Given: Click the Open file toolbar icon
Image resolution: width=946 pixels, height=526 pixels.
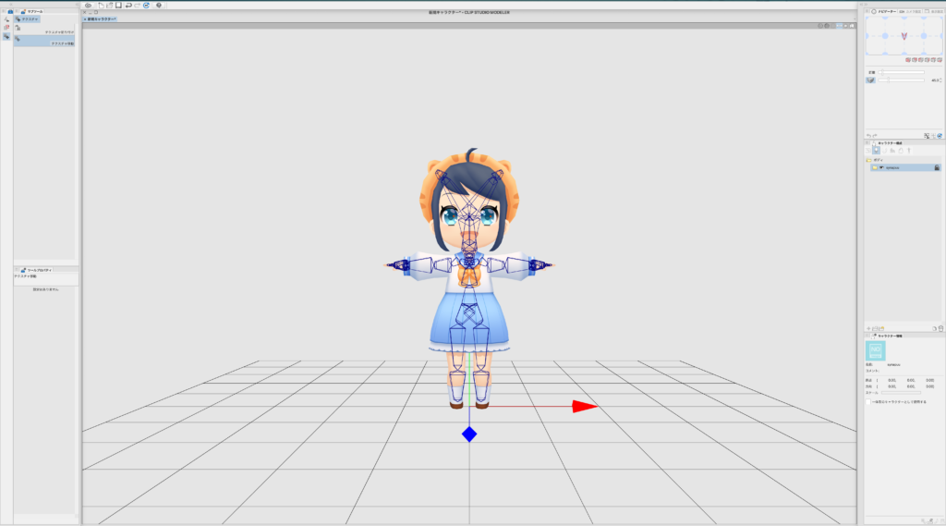Looking at the screenshot, I should 110,6.
